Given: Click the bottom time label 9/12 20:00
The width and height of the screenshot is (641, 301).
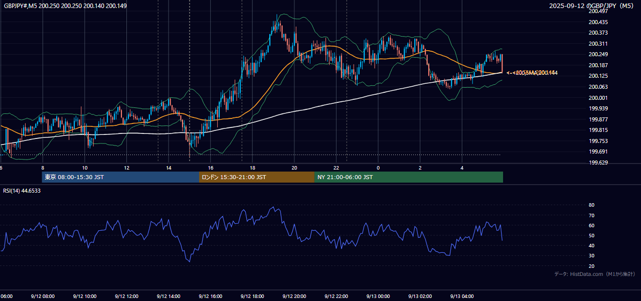Looking at the screenshot, I should point(294,296).
